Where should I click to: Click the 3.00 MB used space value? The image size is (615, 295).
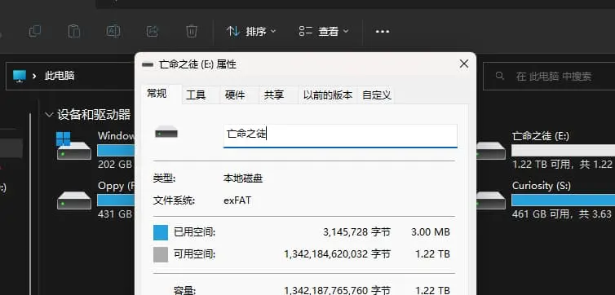click(x=431, y=232)
